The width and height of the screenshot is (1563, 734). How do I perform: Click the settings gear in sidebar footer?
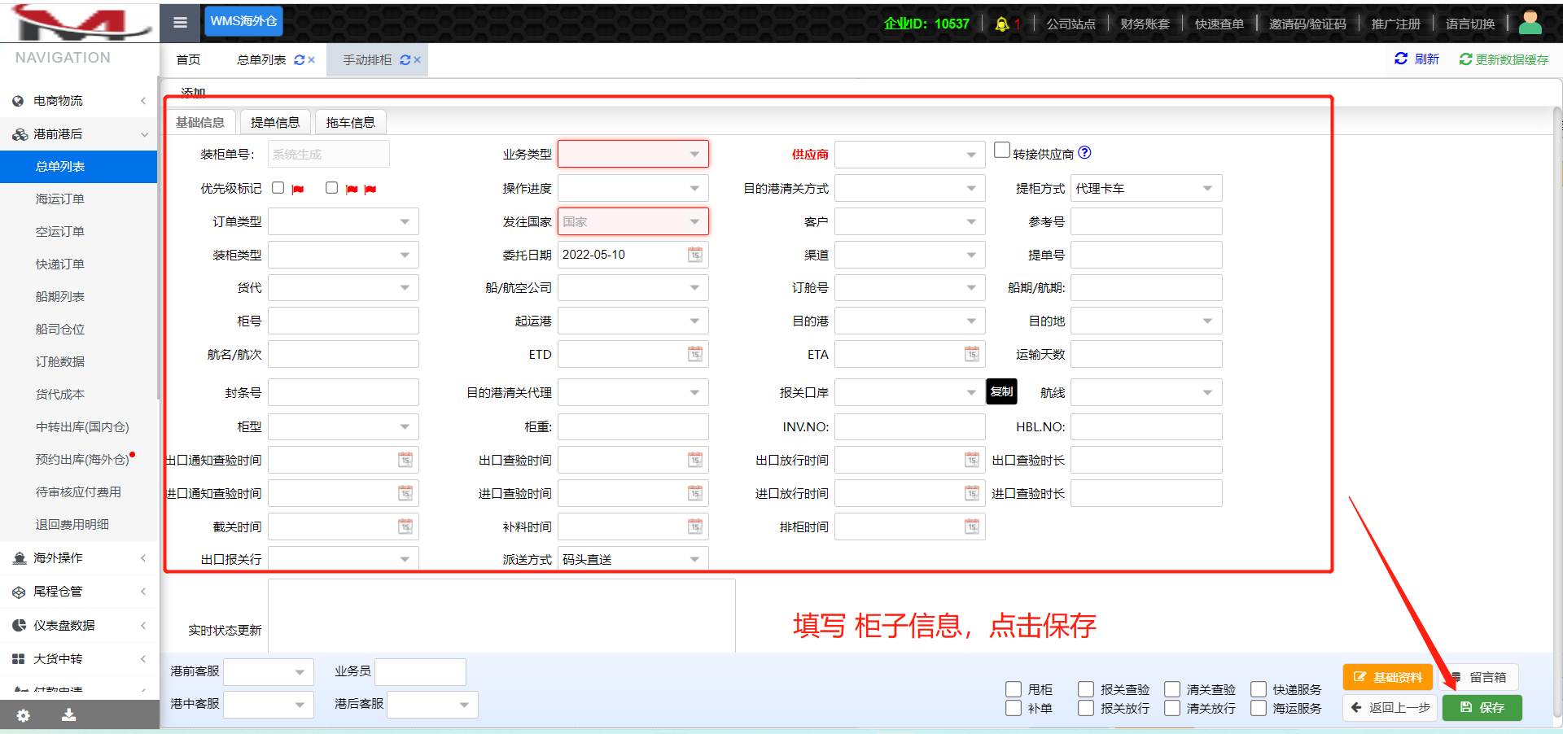(23, 715)
